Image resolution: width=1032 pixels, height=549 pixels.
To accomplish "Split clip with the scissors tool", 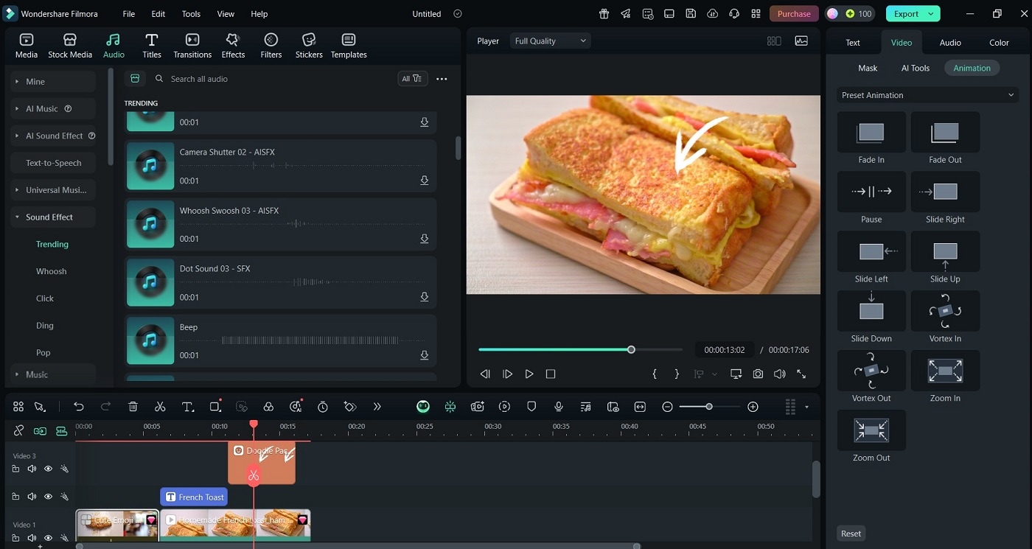I will 160,407.
